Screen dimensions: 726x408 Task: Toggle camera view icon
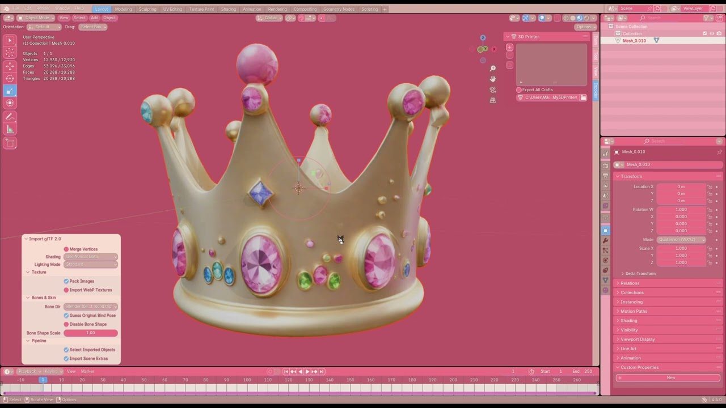pos(492,90)
